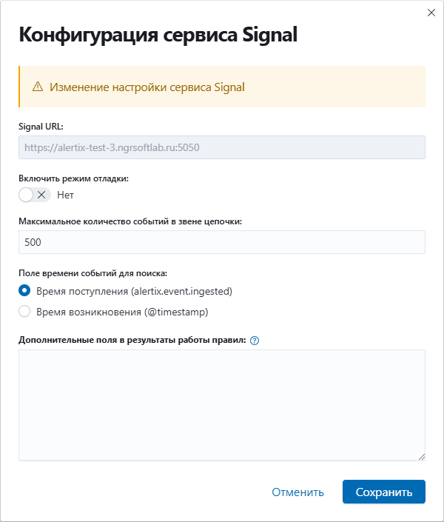Click the Signal URL input field
Viewport: 444px width, 522px height.
pyautogui.click(x=222, y=147)
